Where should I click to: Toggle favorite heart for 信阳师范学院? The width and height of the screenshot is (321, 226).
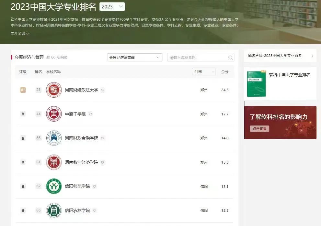(x=94, y=187)
